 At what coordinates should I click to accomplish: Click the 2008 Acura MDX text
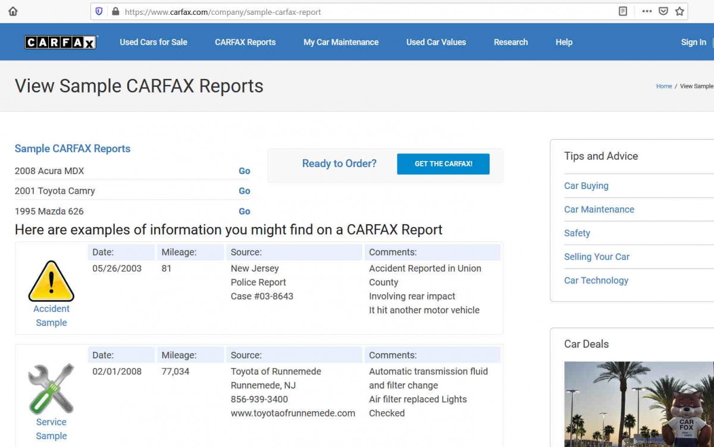tap(49, 171)
